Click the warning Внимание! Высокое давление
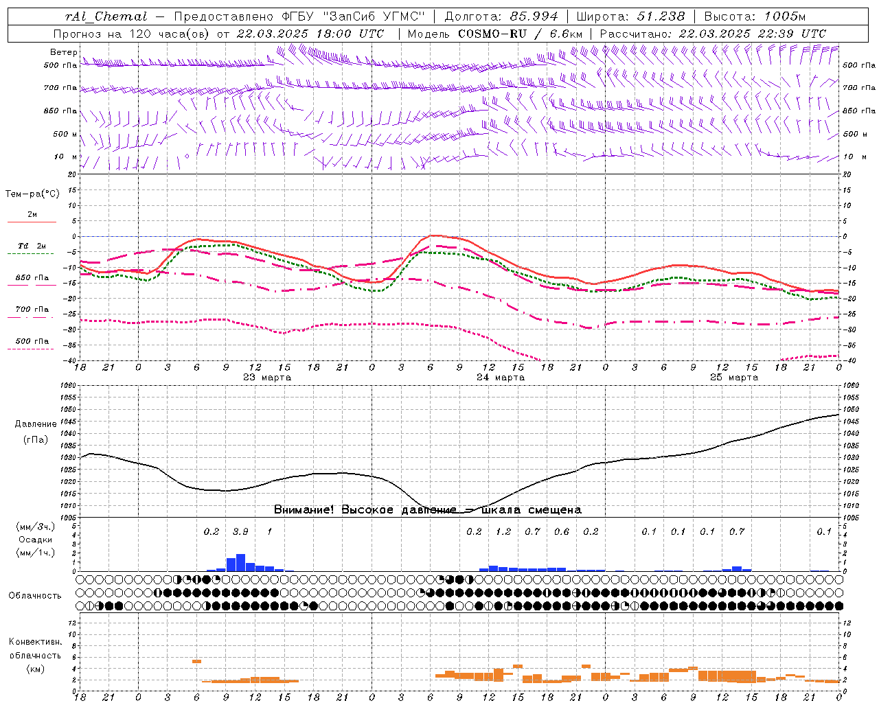 (x=365, y=509)
